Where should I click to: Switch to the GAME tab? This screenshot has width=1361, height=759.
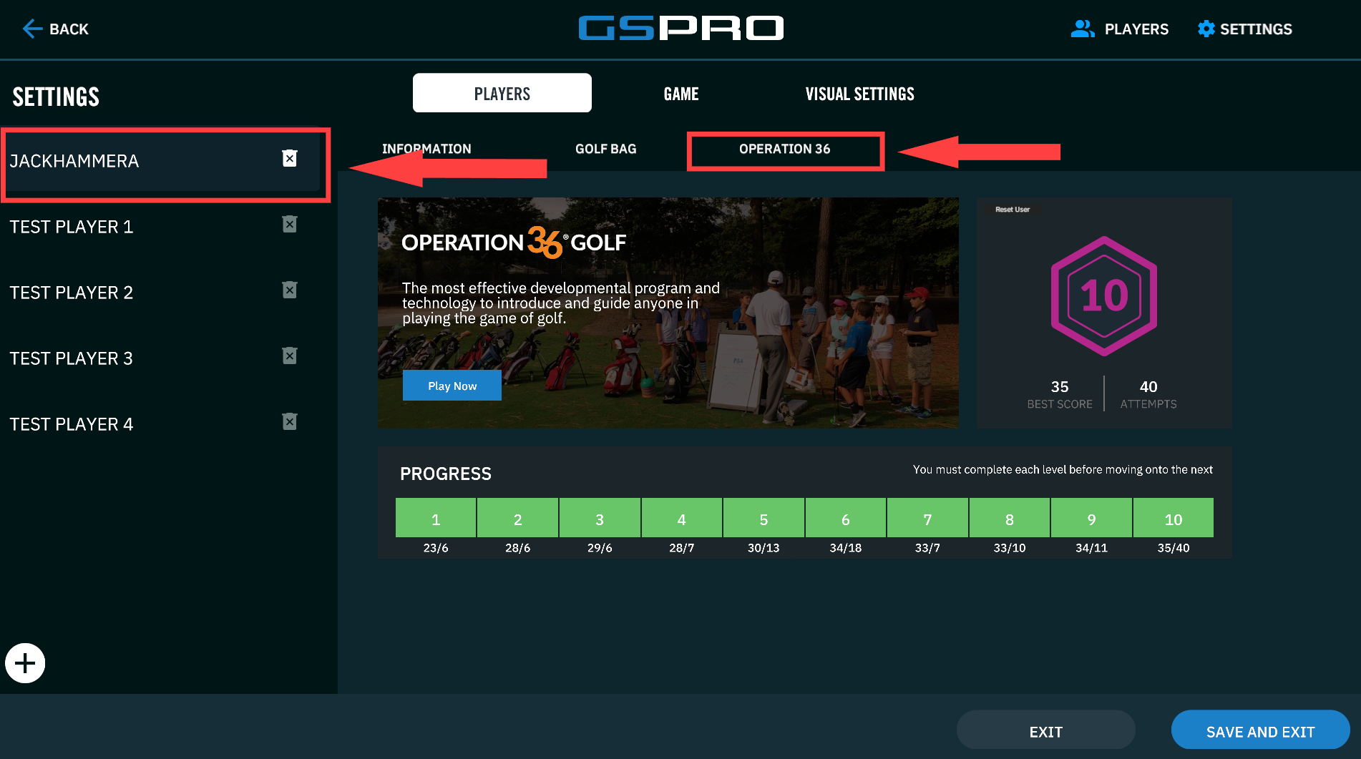(x=680, y=94)
